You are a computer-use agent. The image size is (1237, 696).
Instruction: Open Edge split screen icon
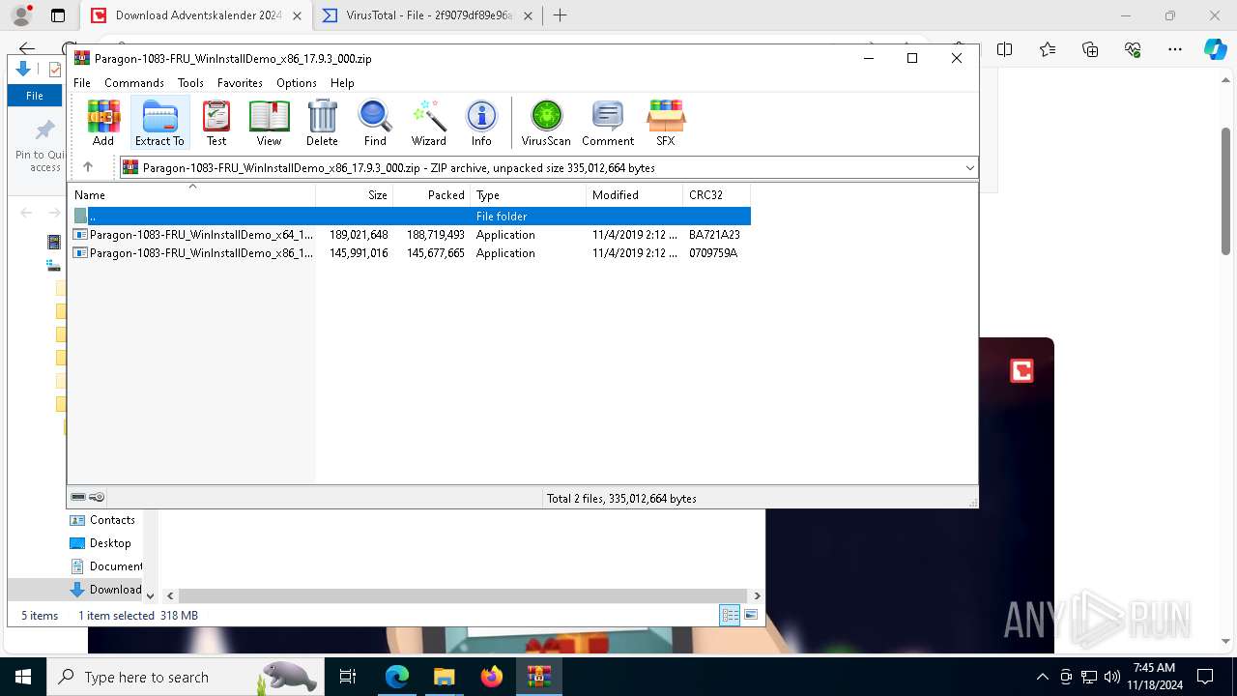tap(1004, 49)
